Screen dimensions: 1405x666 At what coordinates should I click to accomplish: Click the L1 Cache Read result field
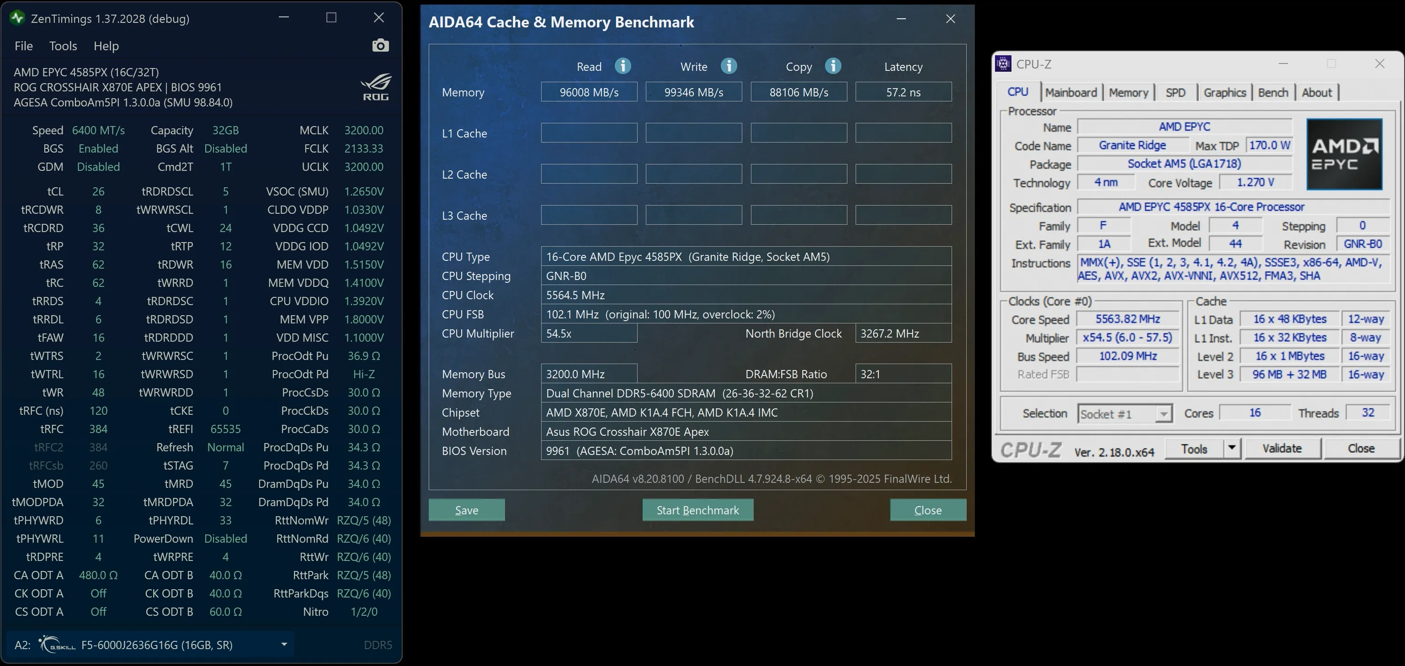click(589, 133)
